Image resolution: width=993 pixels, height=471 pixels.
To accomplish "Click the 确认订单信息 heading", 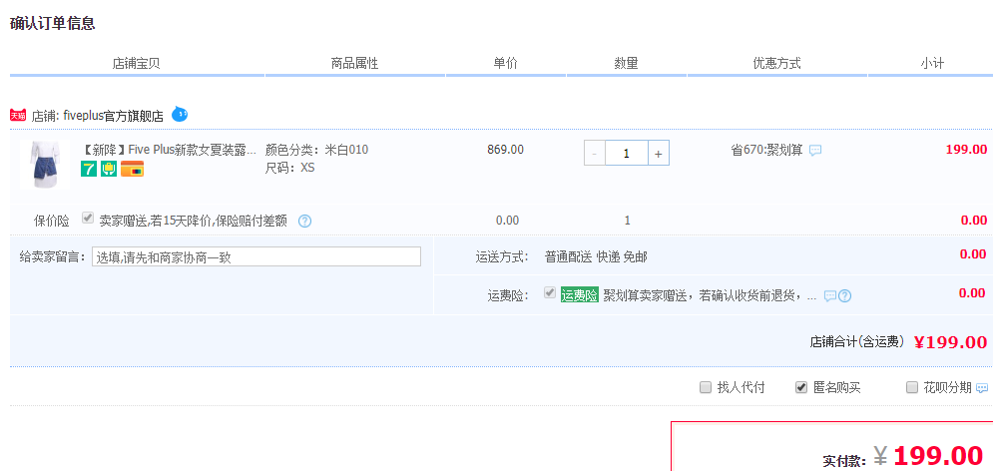I will pyautogui.click(x=53, y=23).
